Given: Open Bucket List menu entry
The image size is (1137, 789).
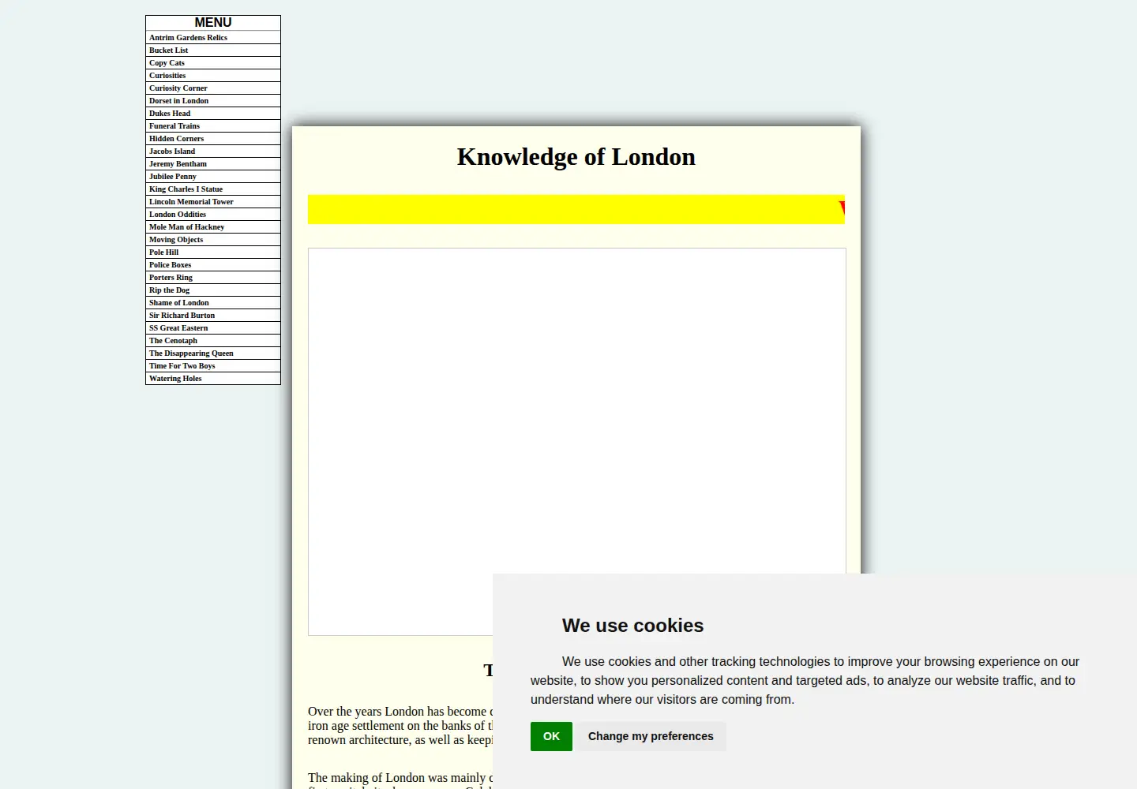Looking at the screenshot, I should pos(213,50).
